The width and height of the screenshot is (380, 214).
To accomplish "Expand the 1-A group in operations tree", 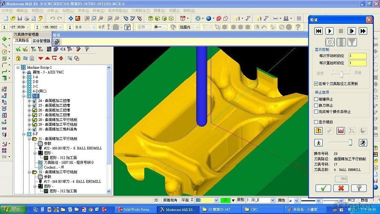I will click(24, 77).
